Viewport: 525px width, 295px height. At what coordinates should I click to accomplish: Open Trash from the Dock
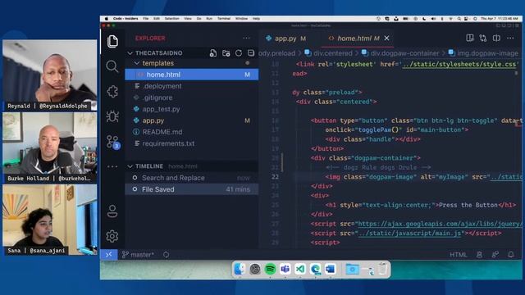383,269
